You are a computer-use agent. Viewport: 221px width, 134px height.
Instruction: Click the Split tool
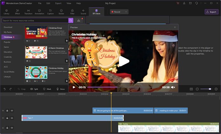34,89
